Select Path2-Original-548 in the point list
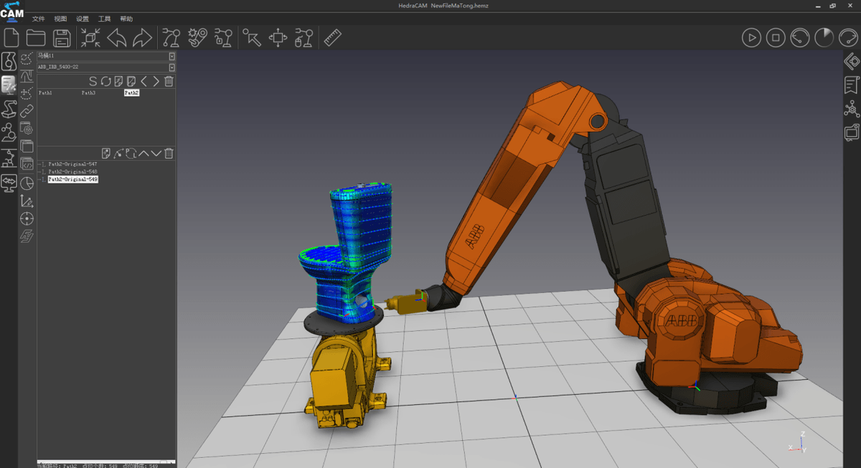861x468 pixels. coord(72,172)
